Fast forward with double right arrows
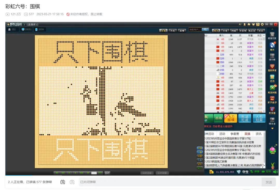This screenshot has height=190, width=280. point(82,173)
